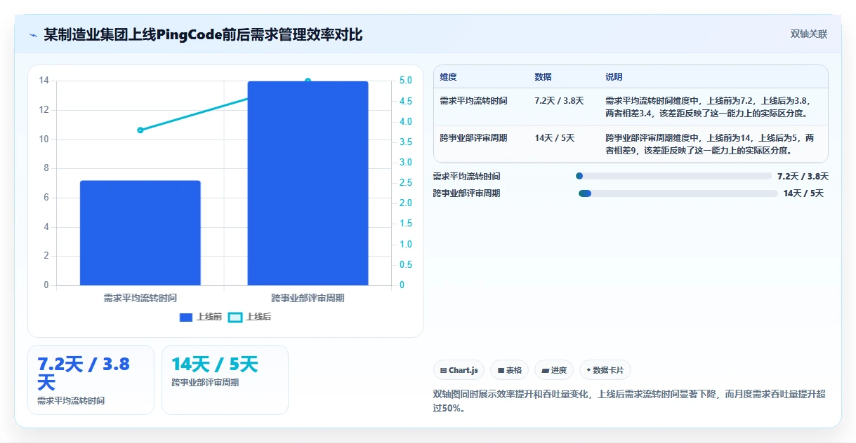Select the 表格 tag
The width and height of the screenshot is (856, 443).
point(509,370)
